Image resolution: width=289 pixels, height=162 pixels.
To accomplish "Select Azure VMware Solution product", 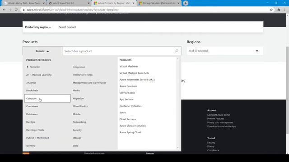I will pyautogui.click(x=132, y=126).
